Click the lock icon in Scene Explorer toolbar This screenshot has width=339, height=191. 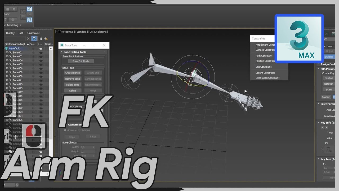(x=41, y=39)
